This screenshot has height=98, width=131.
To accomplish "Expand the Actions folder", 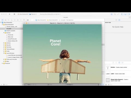I will (4, 43).
